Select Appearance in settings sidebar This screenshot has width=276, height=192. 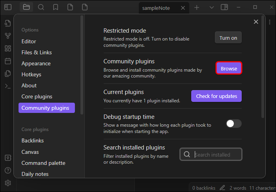tap(36, 63)
